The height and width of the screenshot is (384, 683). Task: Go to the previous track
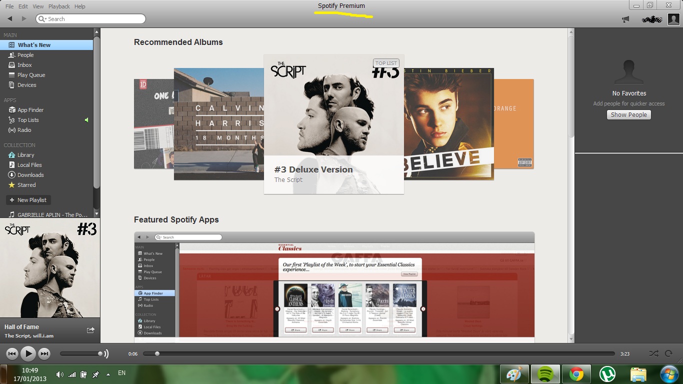click(x=12, y=354)
